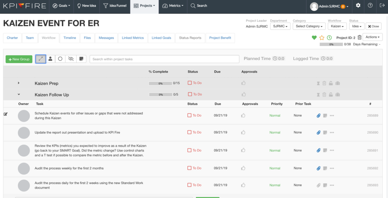The image size is (388, 198).
Task: Toggle the hidden-eye visibility filter
Action: (x=71, y=59)
